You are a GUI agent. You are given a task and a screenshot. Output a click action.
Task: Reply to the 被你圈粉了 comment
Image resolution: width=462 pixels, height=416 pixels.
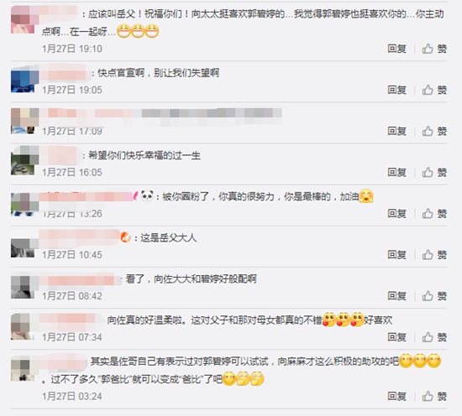click(396, 213)
